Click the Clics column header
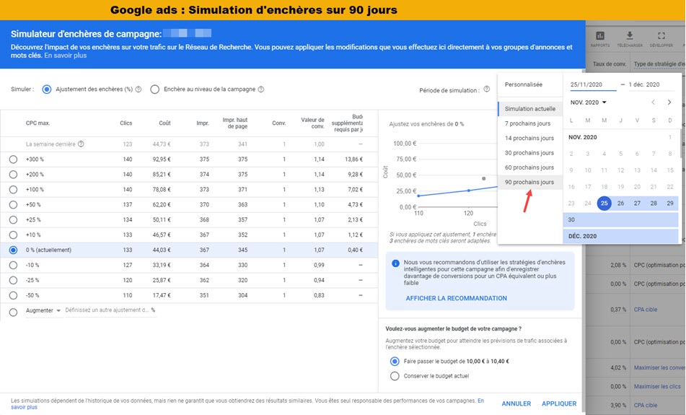 coord(126,123)
